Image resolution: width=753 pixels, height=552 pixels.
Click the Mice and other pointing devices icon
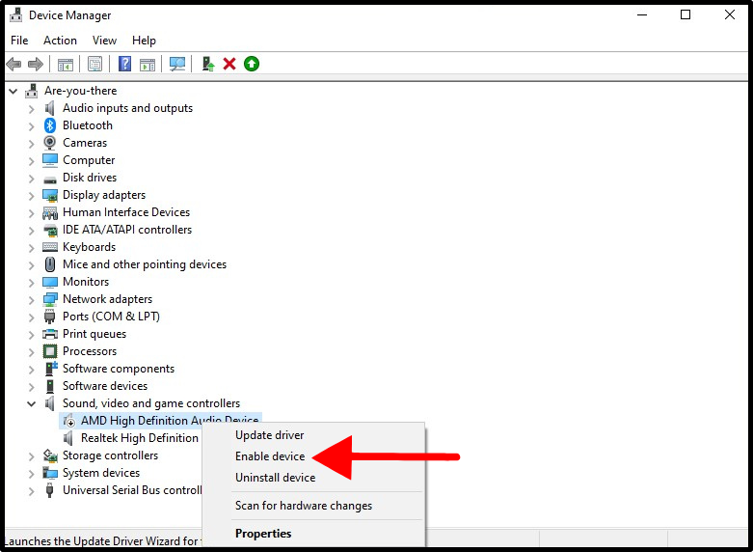50,264
